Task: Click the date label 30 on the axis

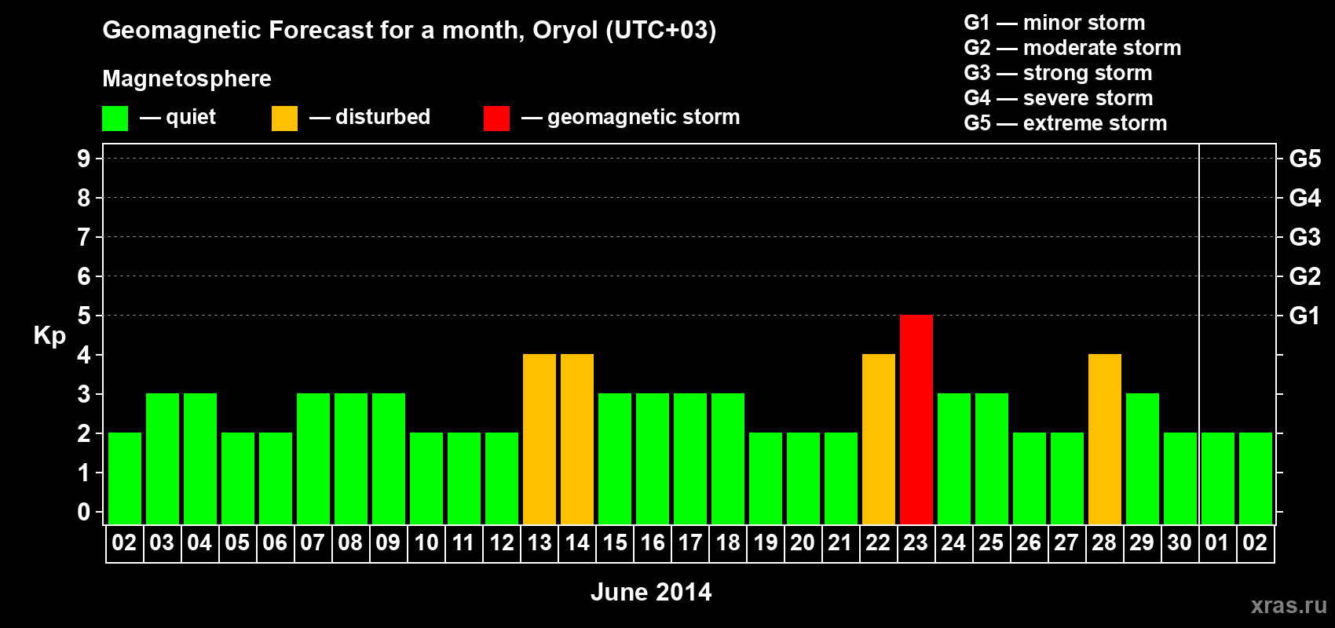Action: click(x=1180, y=542)
